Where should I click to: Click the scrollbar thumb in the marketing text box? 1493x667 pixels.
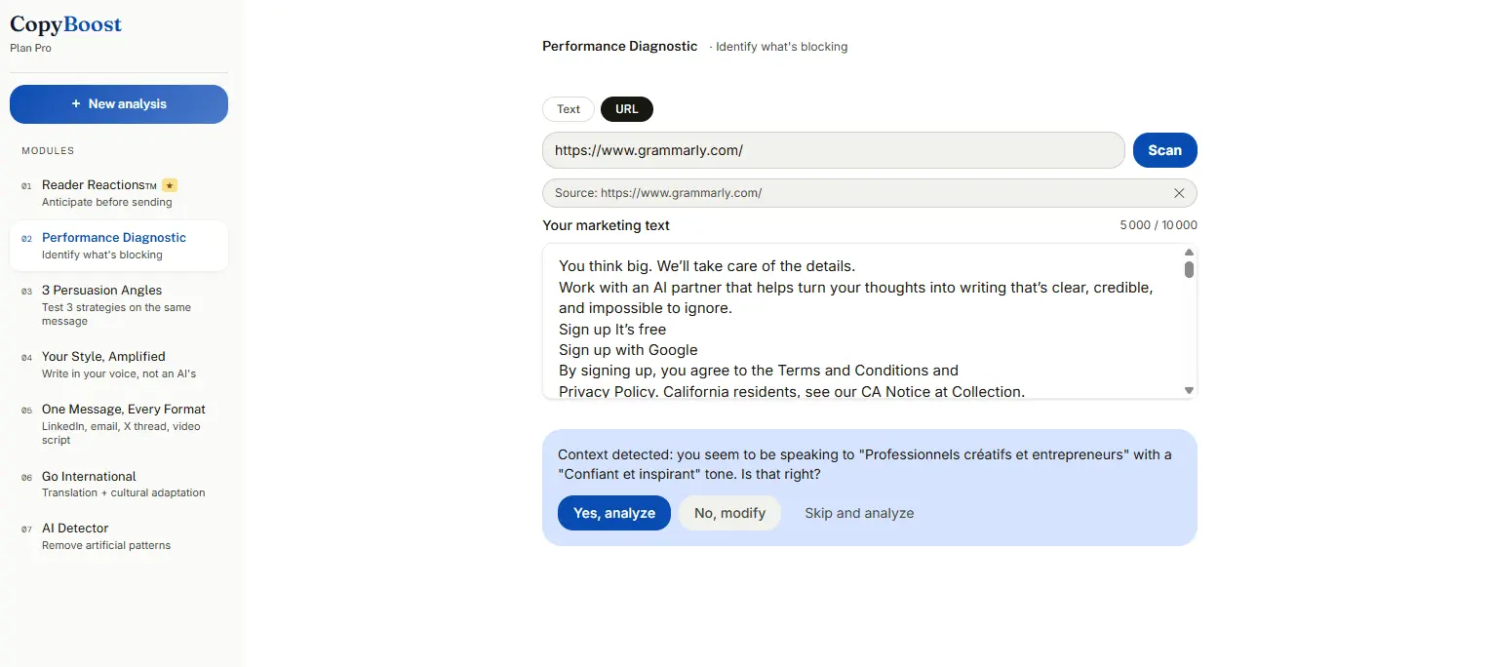(x=1189, y=269)
